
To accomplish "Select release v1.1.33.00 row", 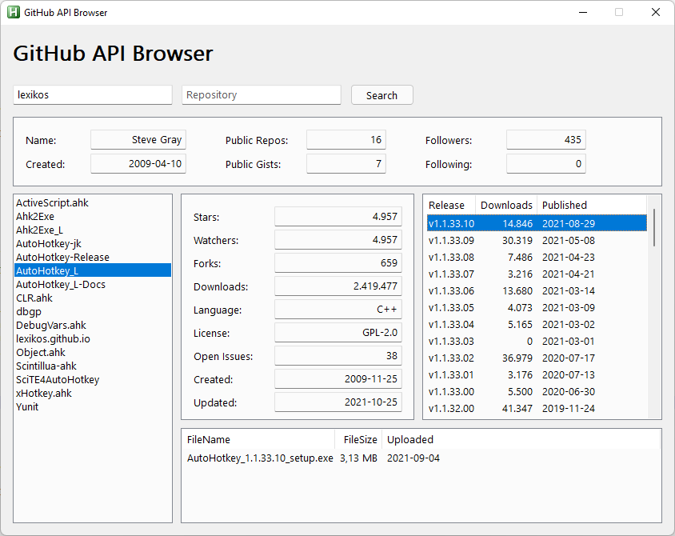I will click(x=537, y=391).
